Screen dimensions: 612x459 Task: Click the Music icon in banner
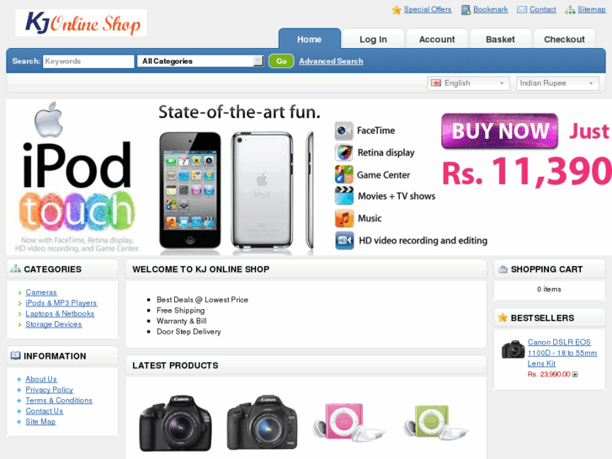point(343,218)
